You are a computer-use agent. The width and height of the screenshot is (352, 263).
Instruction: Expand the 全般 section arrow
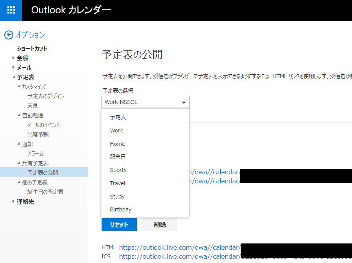point(13,58)
